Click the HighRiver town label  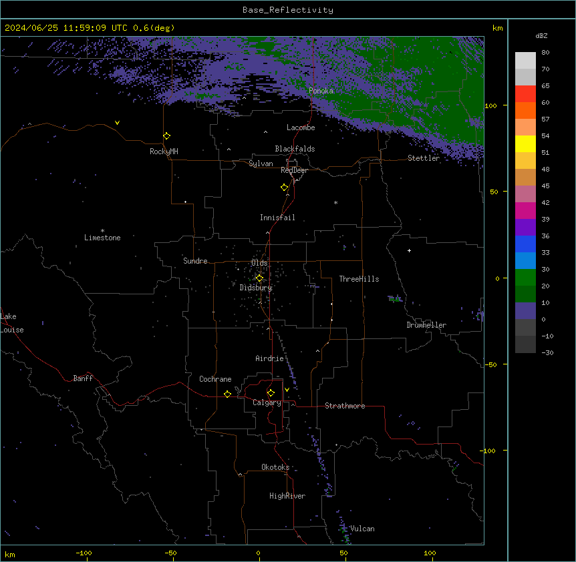tap(287, 496)
